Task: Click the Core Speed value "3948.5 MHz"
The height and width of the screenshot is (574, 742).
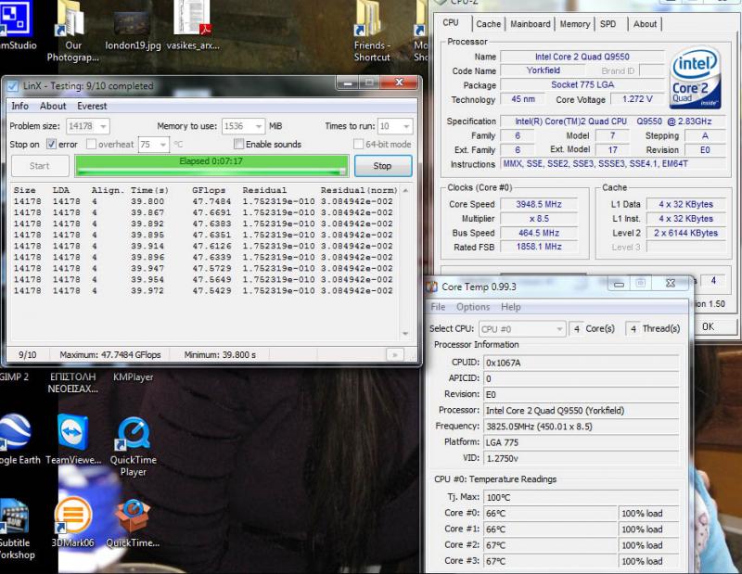Action: [539, 204]
